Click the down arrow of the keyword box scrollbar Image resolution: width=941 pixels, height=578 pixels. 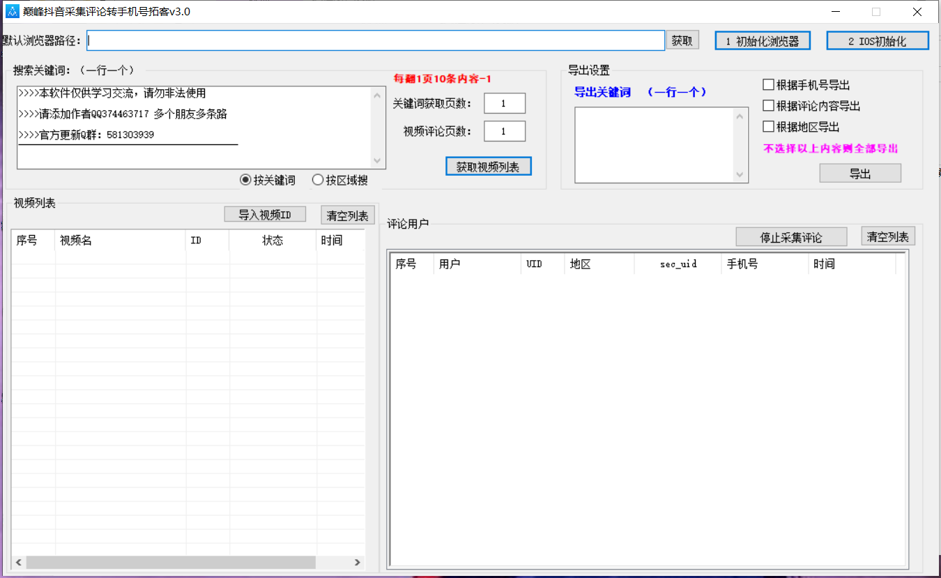pyautogui.click(x=378, y=160)
